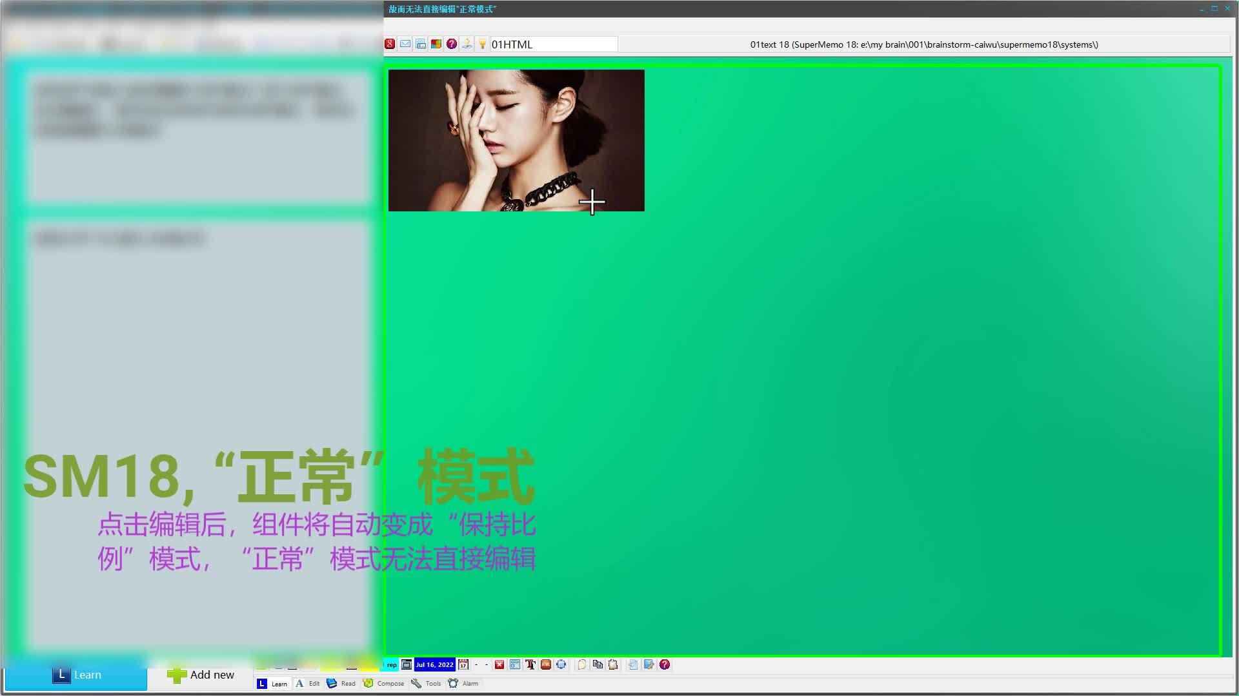Click the T font icon
The width and height of the screenshot is (1239, 696).
tap(530, 664)
